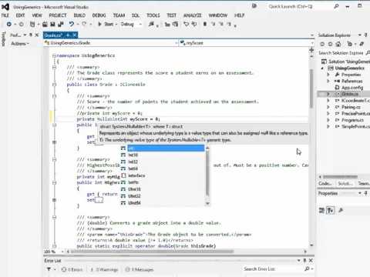
Task: Click the Save All toolbar icon
Action: [61, 24]
